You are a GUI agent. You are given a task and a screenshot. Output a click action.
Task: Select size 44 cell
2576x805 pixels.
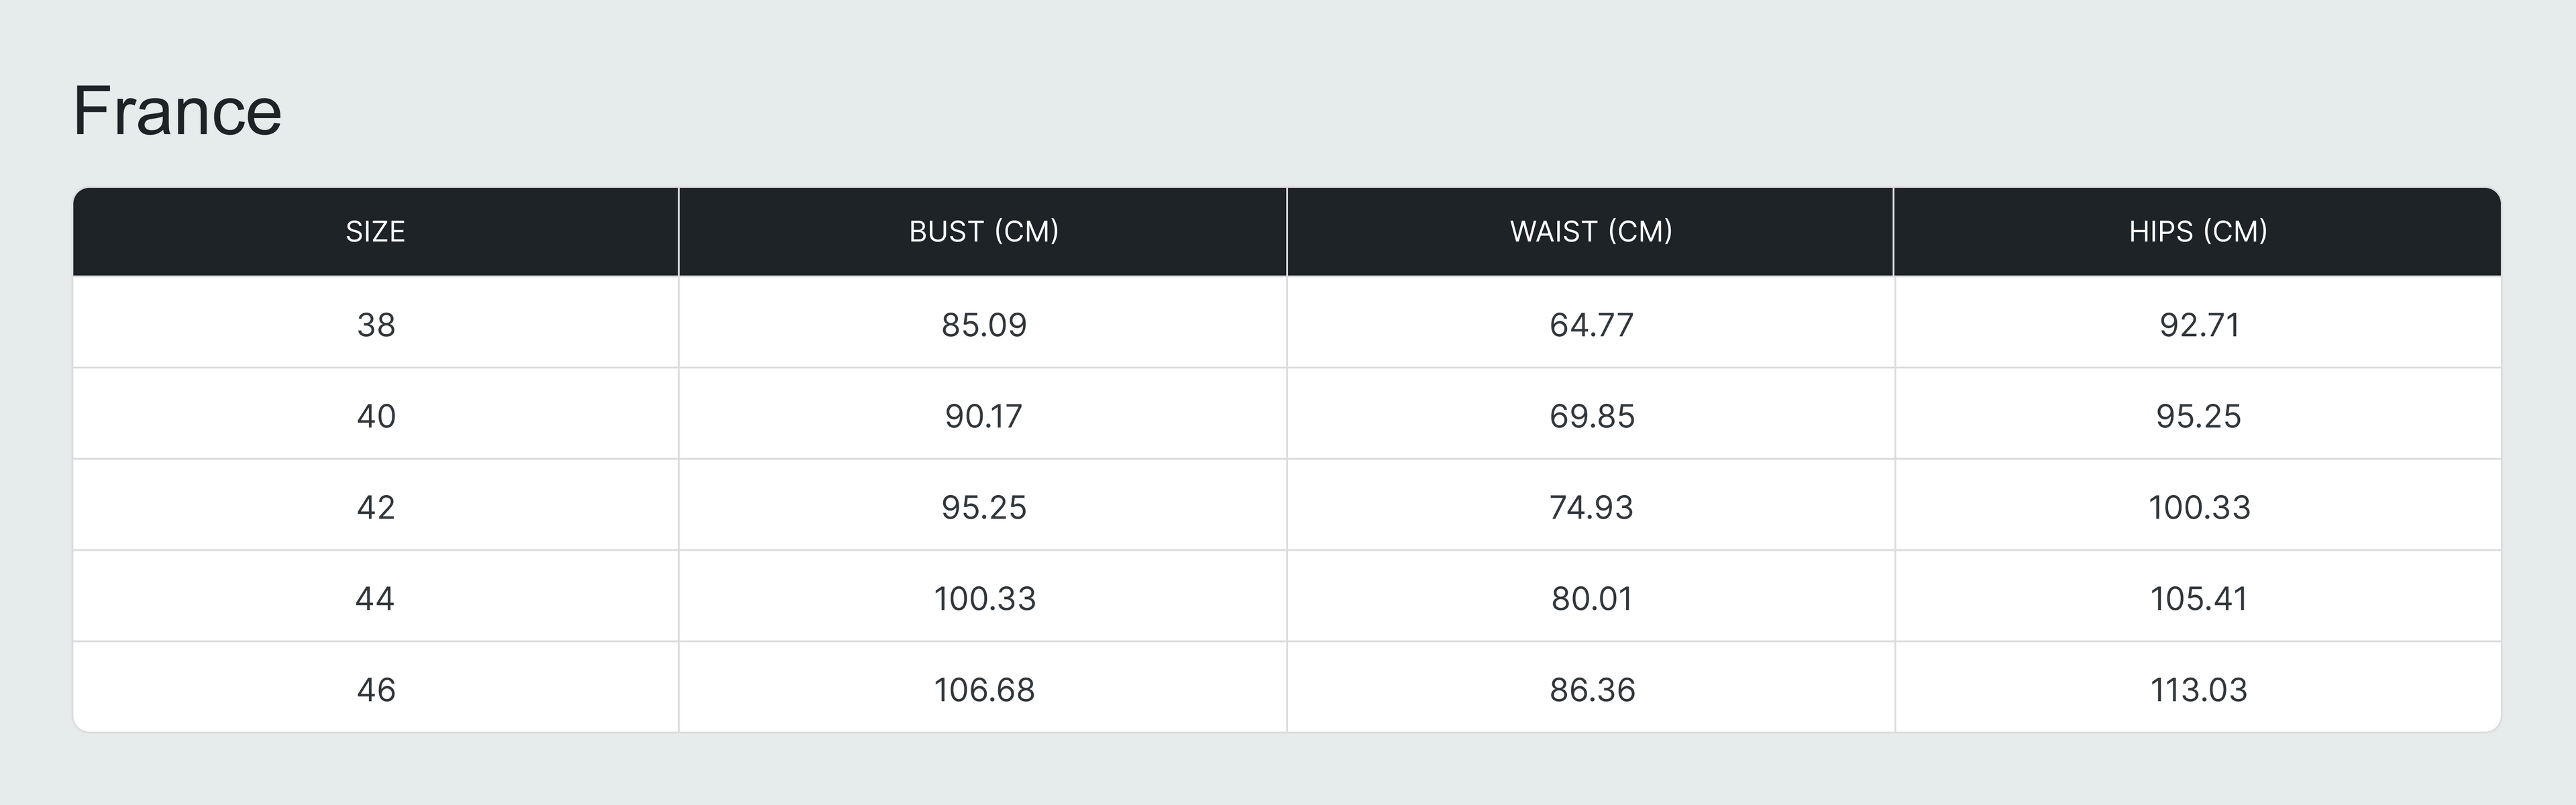(x=375, y=598)
